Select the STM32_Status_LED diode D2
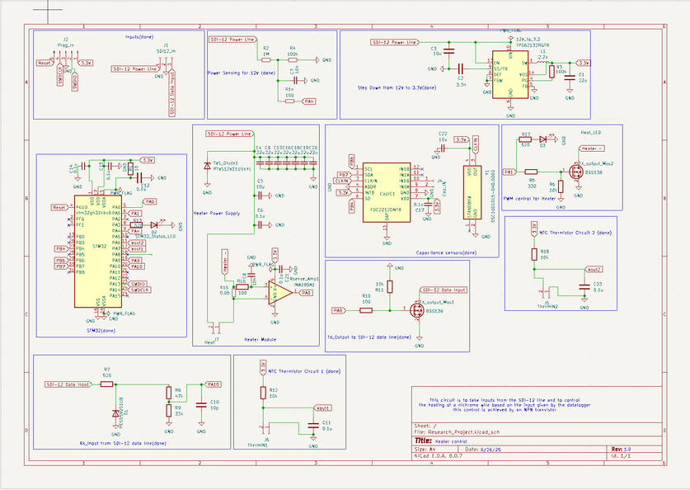Viewport: 690px width, 490px height. coord(155,224)
